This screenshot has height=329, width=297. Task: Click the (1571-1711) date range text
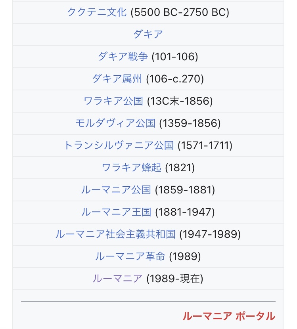tap(205, 145)
